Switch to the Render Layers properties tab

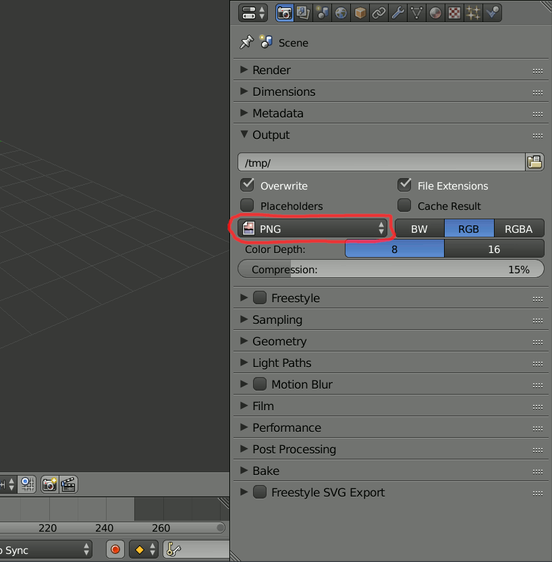click(304, 13)
